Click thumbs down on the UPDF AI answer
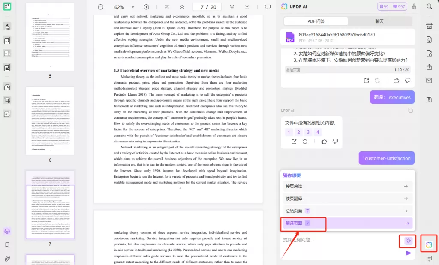This screenshot has width=439, height=265. (x=336, y=142)
